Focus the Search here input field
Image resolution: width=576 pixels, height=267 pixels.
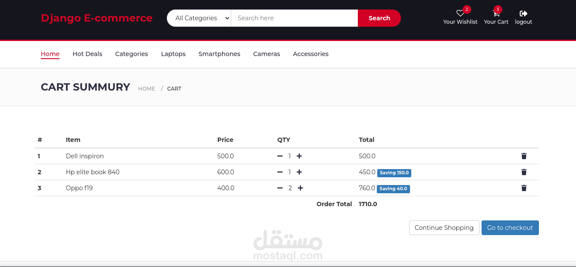click(294, 18)
